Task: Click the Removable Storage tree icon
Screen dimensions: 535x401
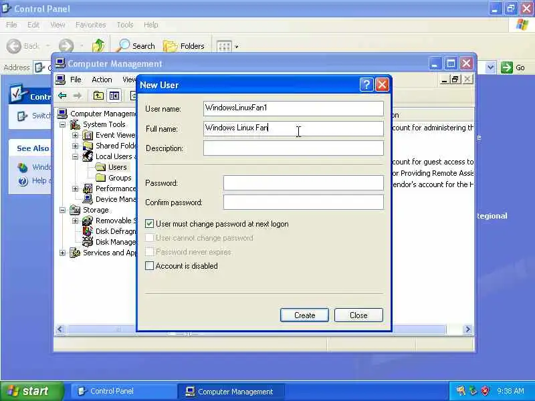Action: (x=88, y=221)
